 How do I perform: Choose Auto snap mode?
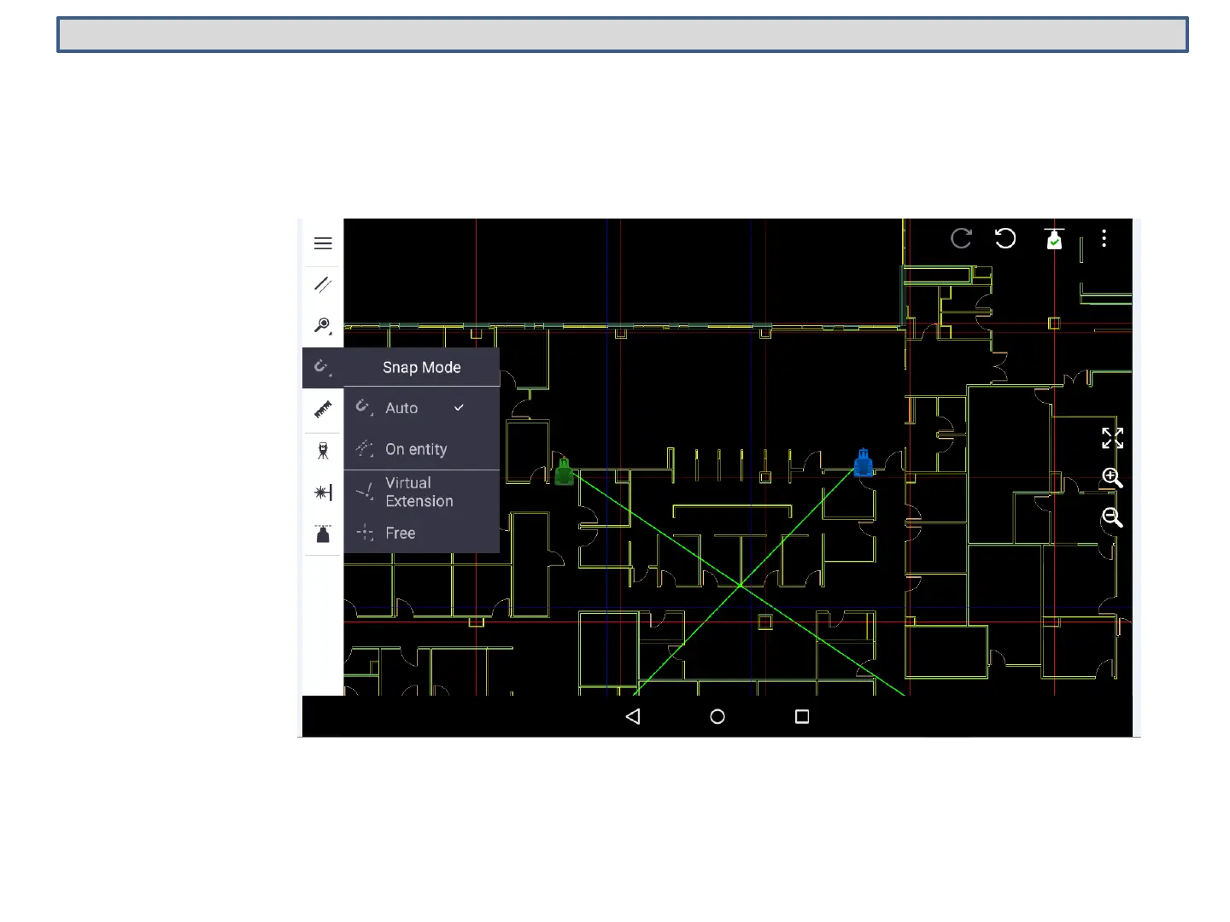click(x=422, y=408)
